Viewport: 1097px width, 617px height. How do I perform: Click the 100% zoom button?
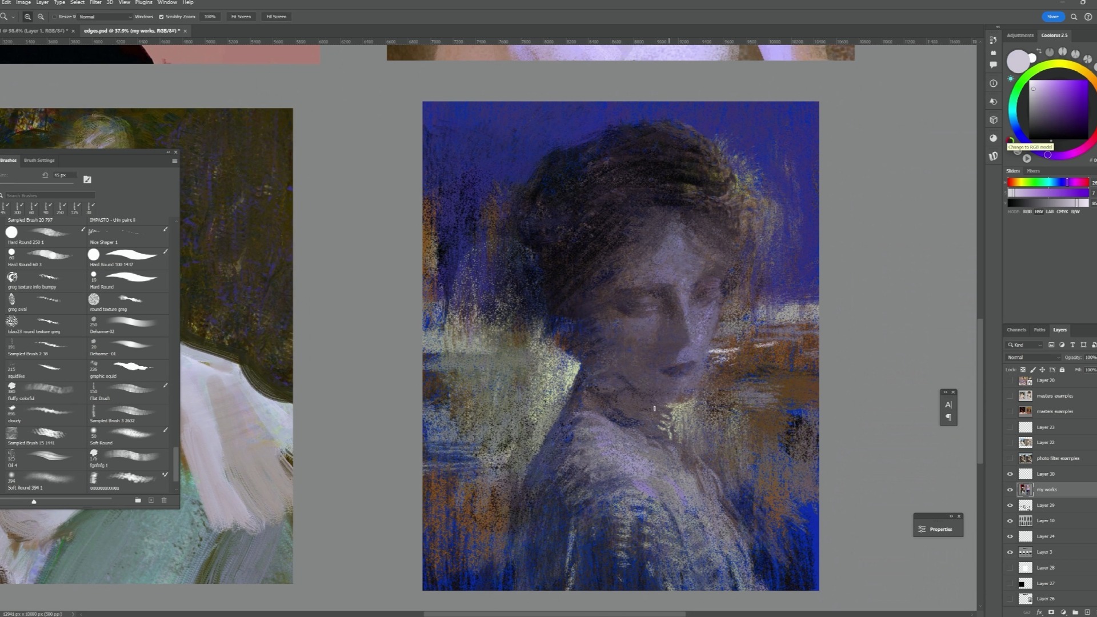(210, 17)
